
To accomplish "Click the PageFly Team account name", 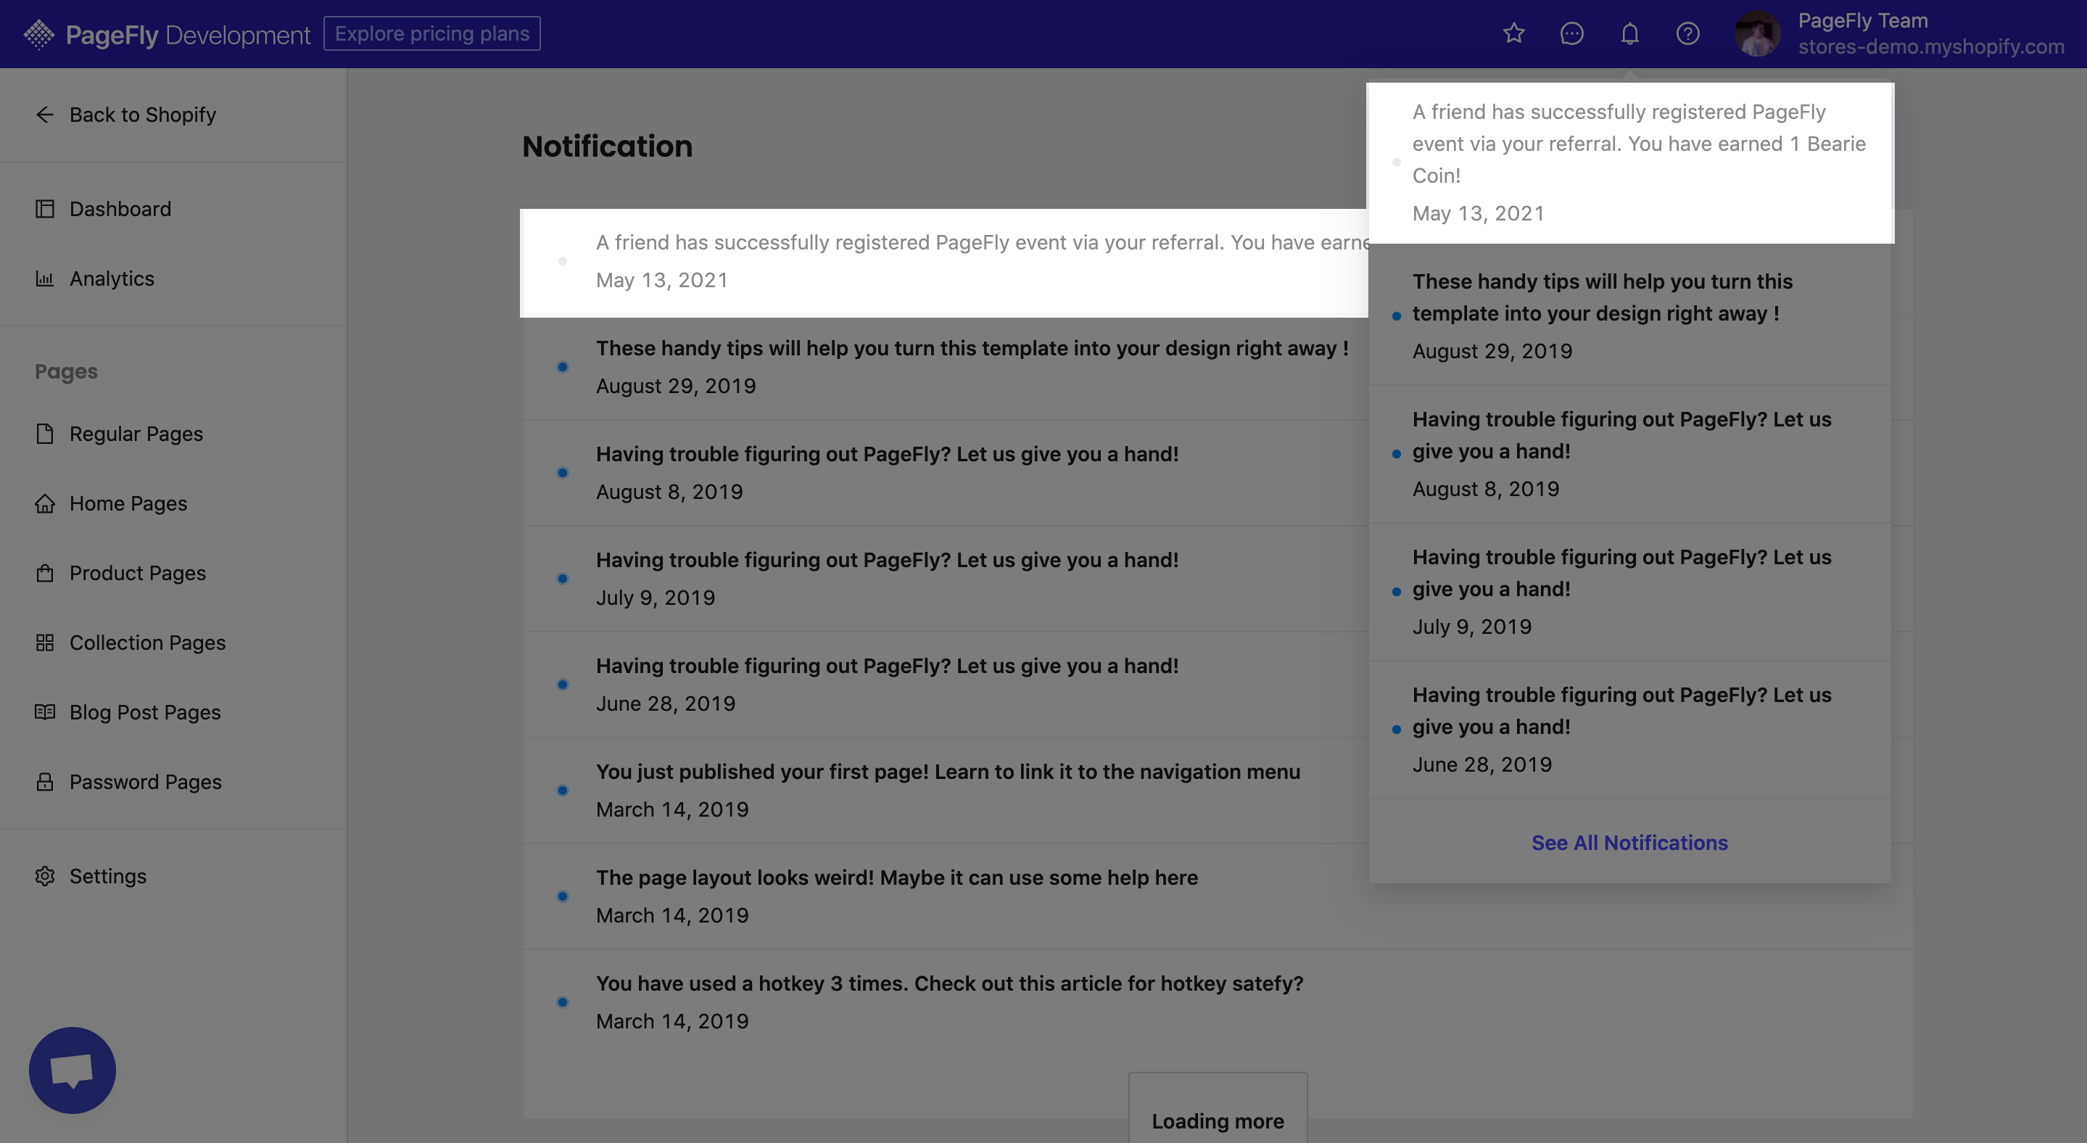I will (1863, 20).
